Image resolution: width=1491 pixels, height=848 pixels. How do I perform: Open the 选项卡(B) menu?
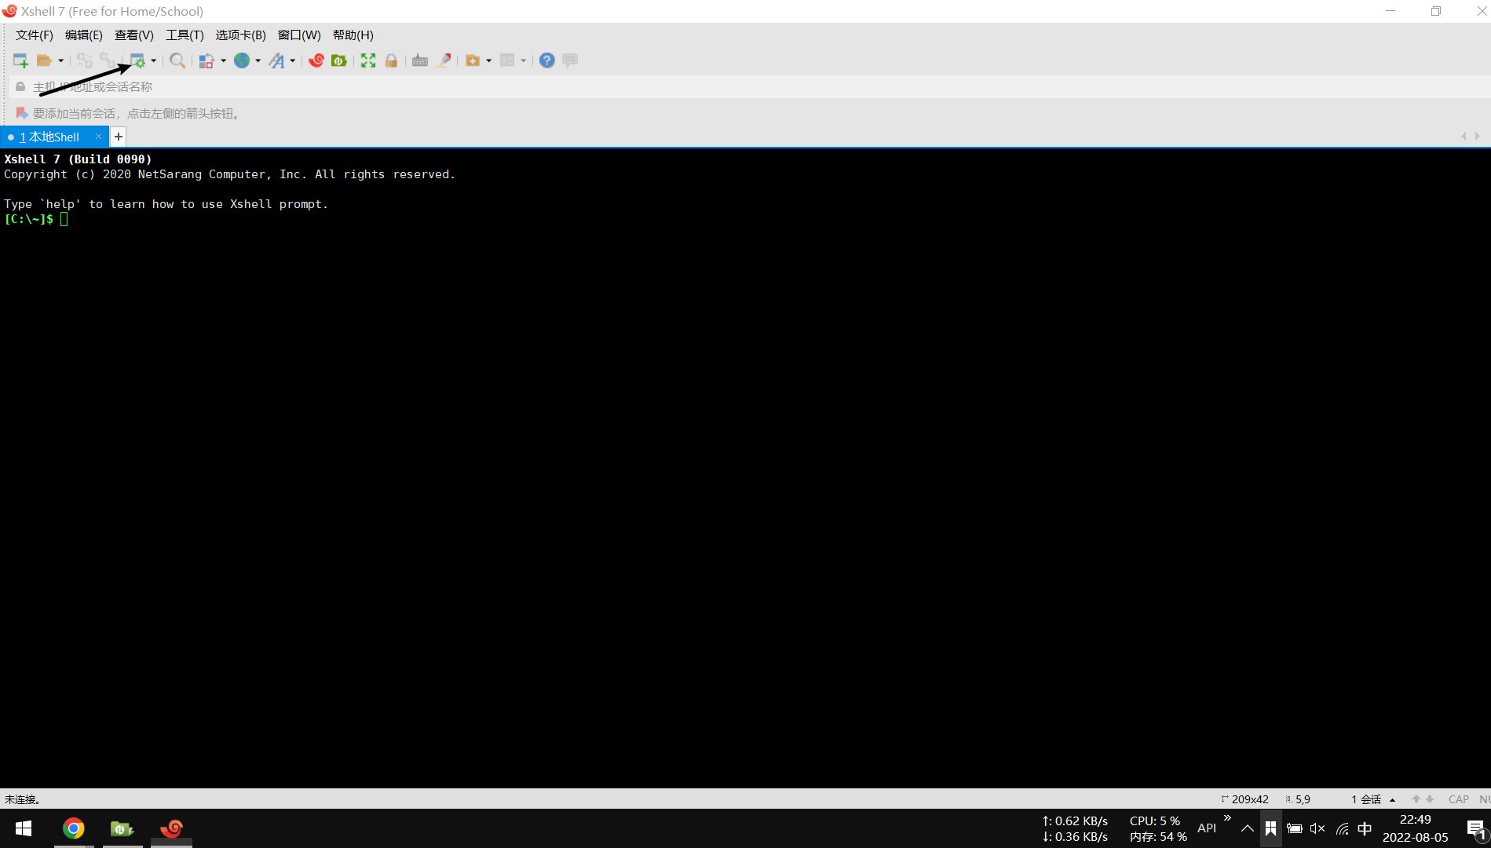click(241, 35)
